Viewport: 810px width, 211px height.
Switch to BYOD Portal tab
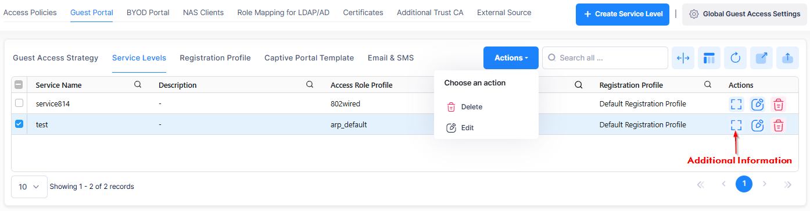pos(148,12)
